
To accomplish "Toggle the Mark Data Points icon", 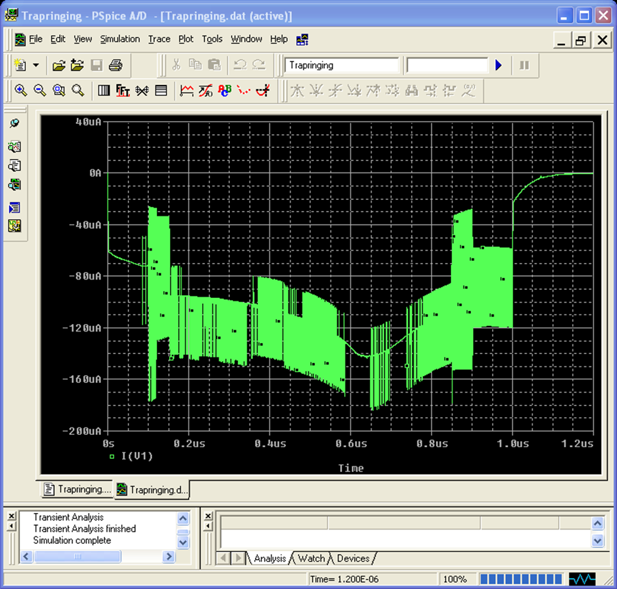I will (243, 91).
